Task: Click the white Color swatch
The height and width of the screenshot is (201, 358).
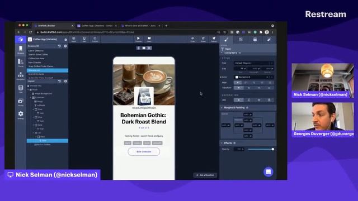Action: point(237,77)
